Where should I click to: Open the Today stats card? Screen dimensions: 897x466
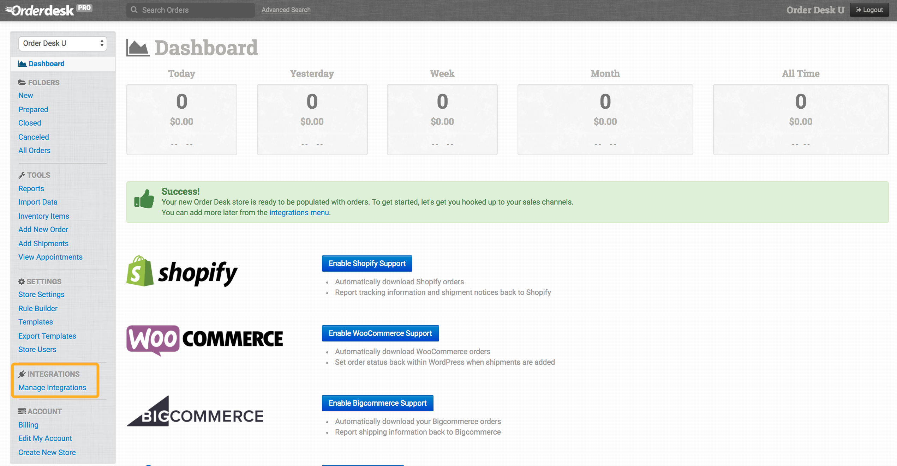pos(181,119)
